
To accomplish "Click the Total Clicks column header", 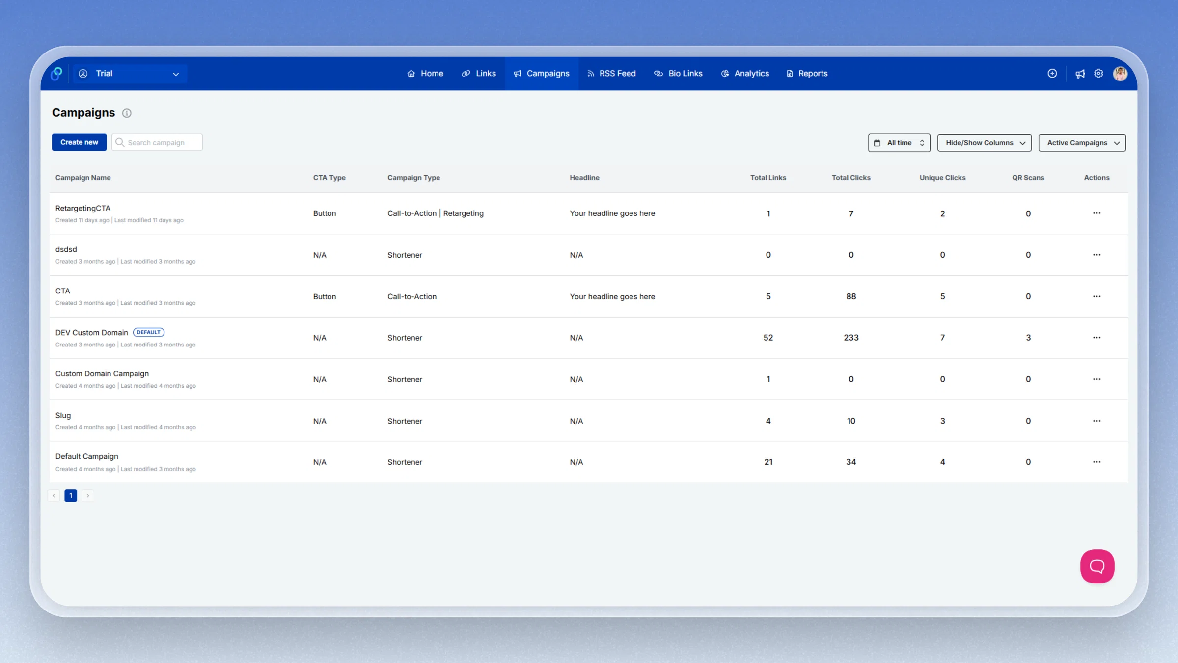I will [851, 178].
